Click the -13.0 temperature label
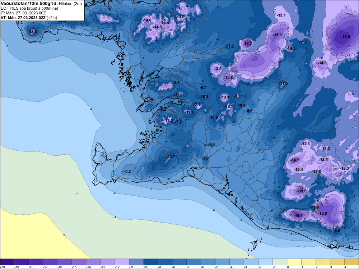Viewport: 359px width, 269px height. pos(180,17)
